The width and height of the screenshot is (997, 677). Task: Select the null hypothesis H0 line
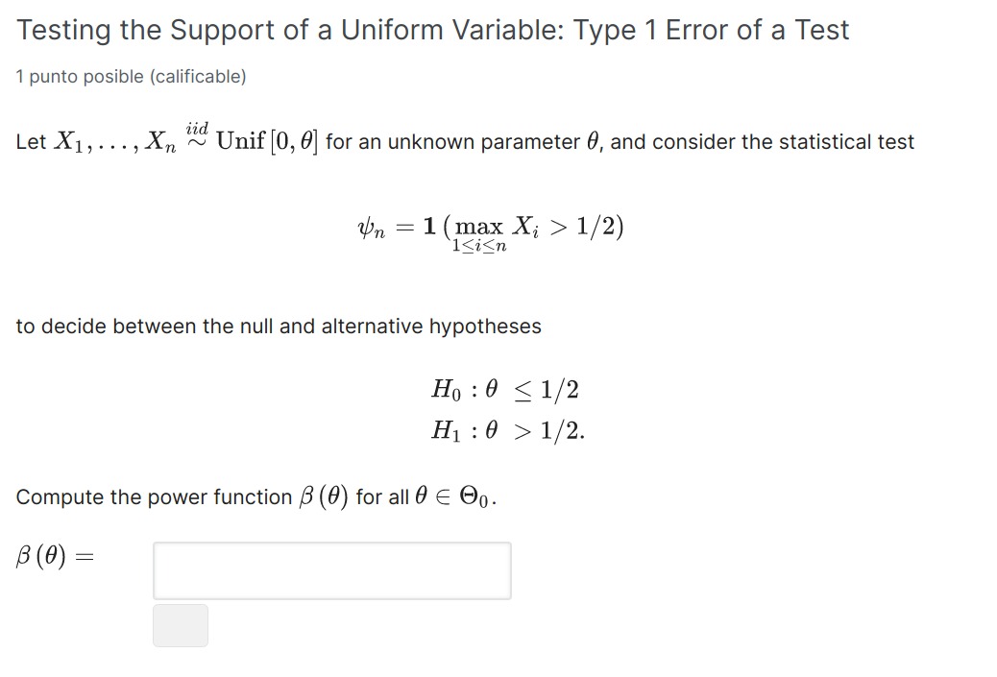click(x=506, y=388)
